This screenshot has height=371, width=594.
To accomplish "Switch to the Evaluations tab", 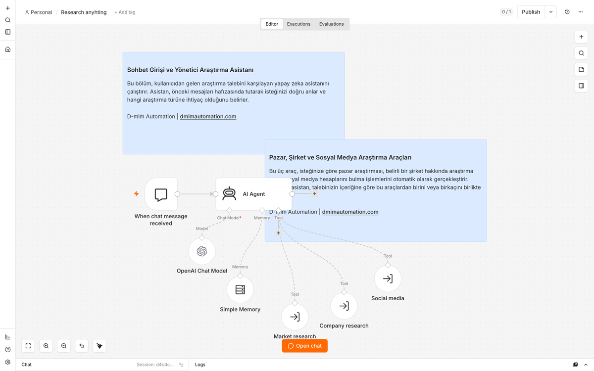I will click(331, 24).
